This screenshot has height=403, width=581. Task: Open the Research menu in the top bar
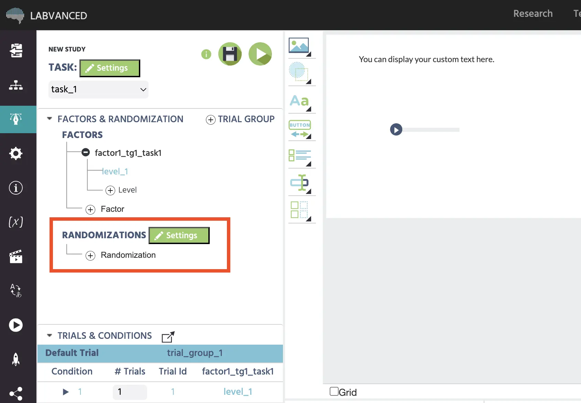click(x=533, y=13)
